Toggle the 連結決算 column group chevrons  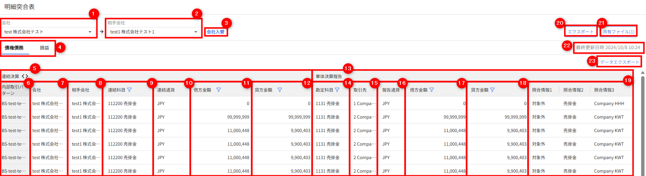tap(25, 77)
